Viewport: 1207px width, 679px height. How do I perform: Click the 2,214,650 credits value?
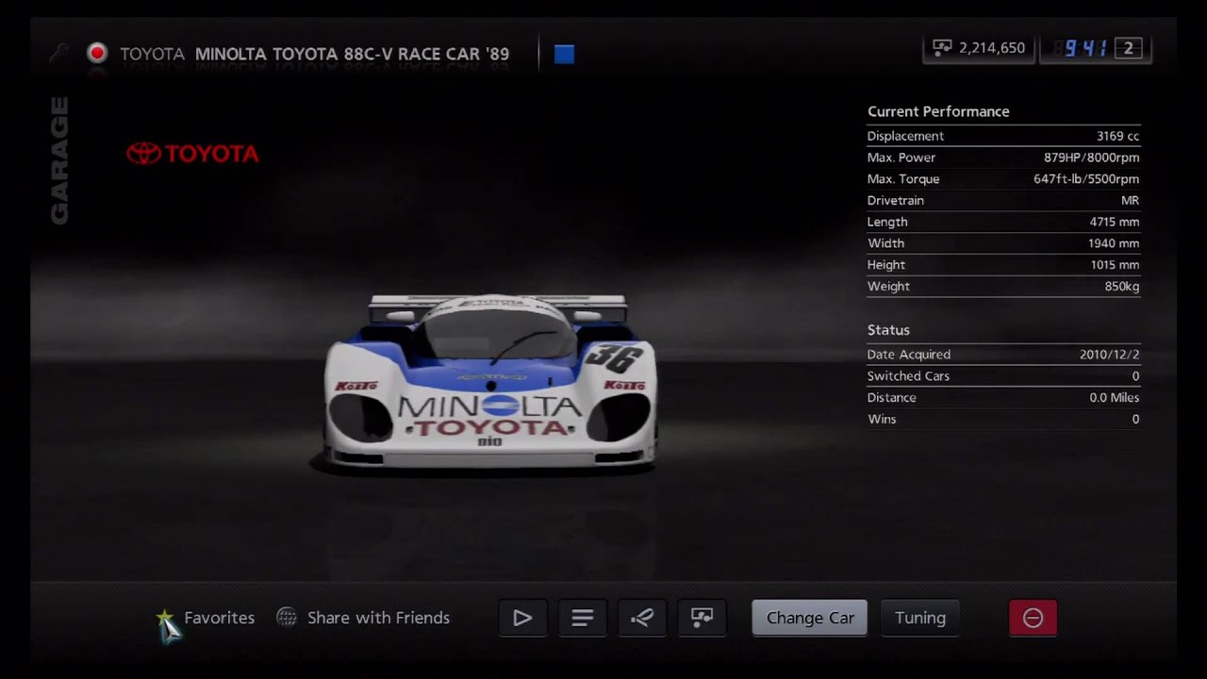(992, 47)
